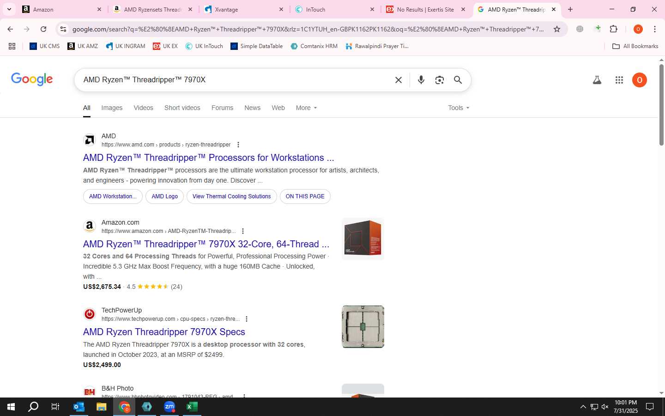Screen dimensions: 665x416
Task: Switch to the No Results Exertis tab
Action: pyautogui.click(x=427, y=9)
